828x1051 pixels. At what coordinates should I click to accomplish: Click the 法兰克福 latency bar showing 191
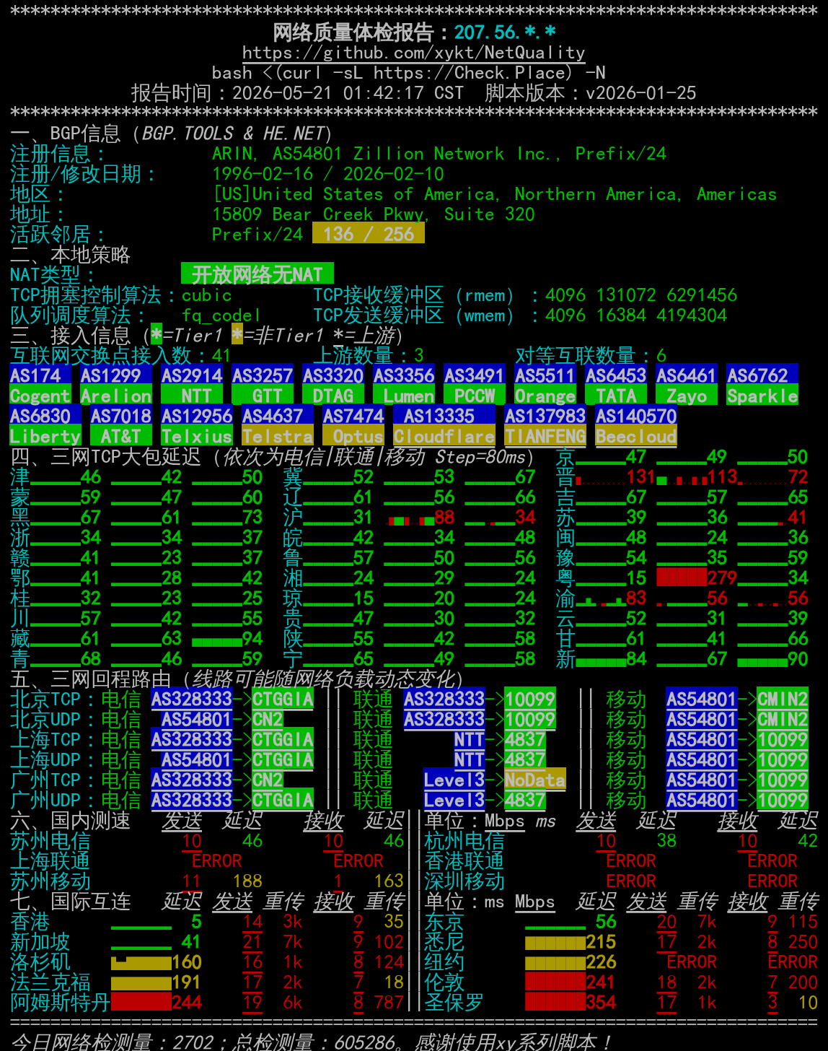[x=141, y=982]
